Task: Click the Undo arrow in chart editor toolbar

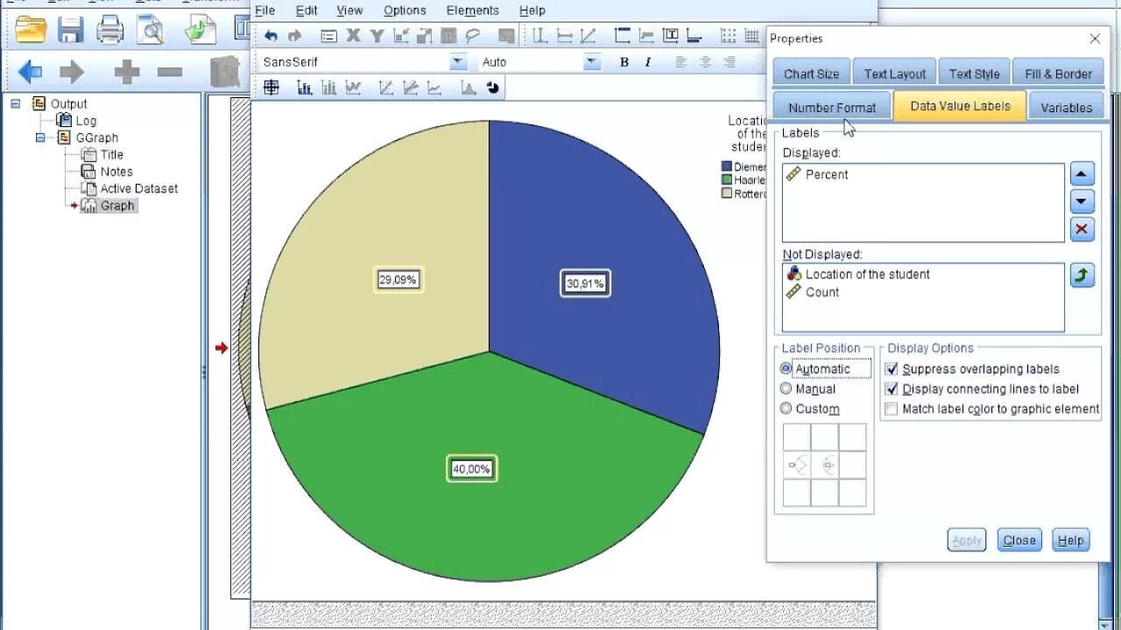Action: pos(271,36)
